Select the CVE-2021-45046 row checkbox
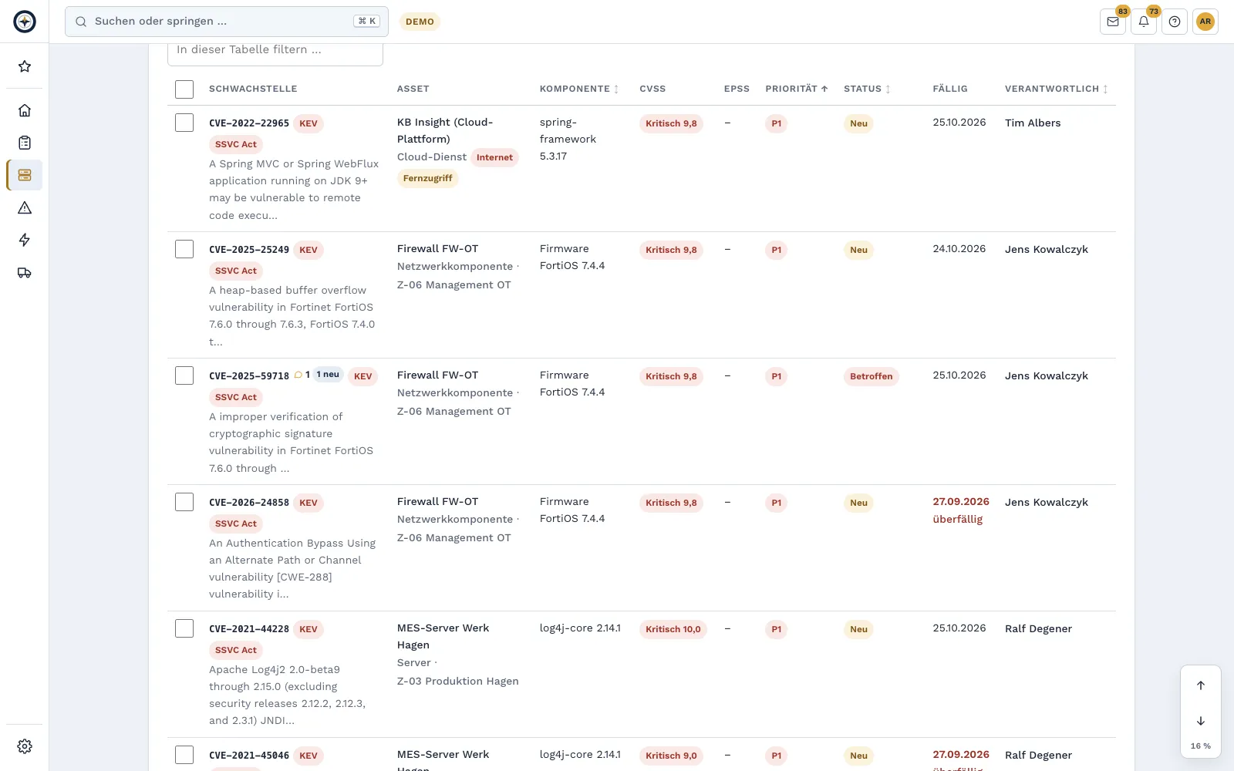This screenshot has height=771, width=1234. point(184,755)
